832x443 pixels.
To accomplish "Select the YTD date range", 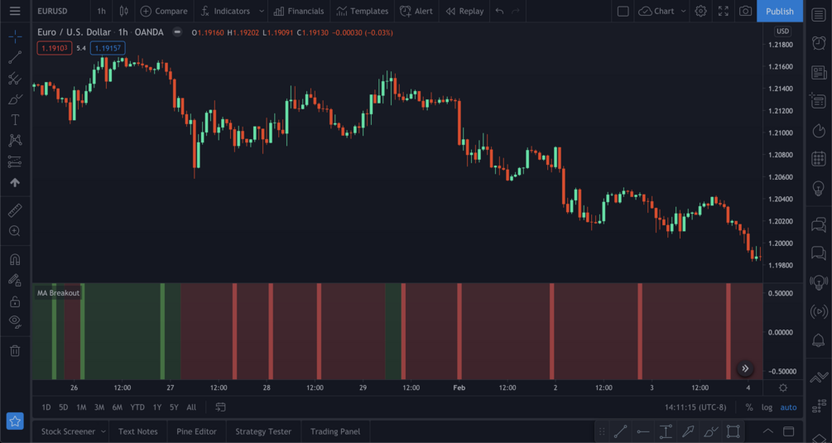I will [137, 407].
